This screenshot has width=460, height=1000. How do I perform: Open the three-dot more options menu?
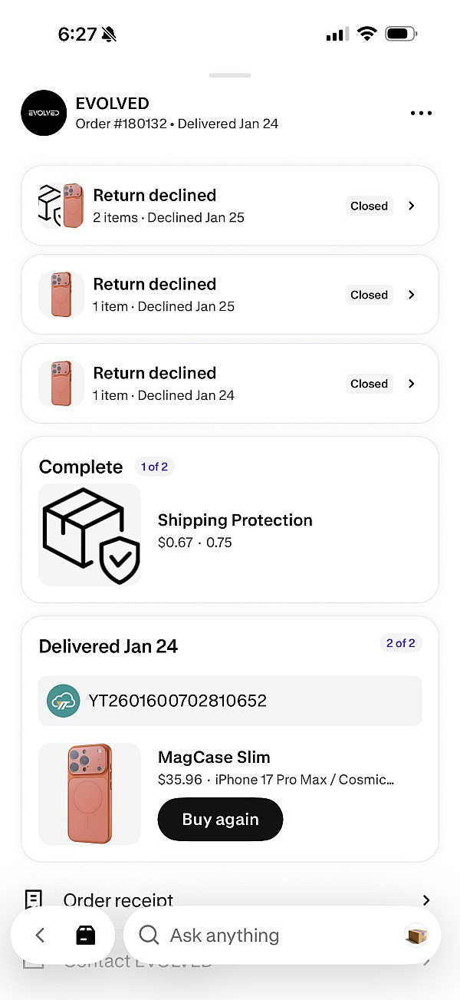[x=421, y=114]
